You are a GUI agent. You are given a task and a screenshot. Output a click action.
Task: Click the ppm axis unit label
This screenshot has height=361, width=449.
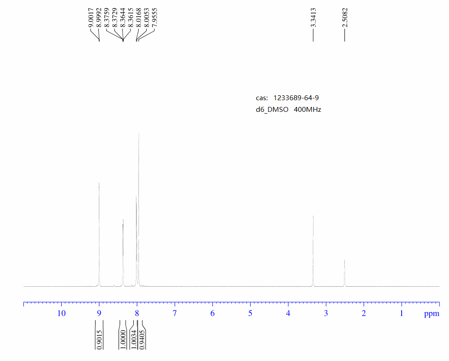click(x=432, y=314)
